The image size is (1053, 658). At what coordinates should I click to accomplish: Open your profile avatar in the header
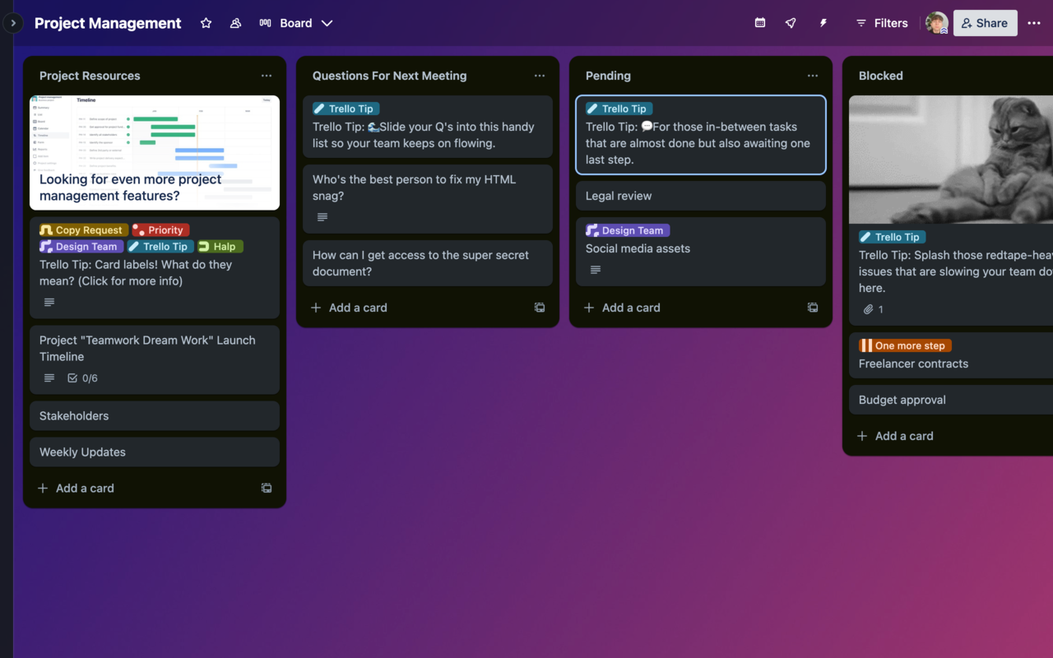[x=936, y=23]
